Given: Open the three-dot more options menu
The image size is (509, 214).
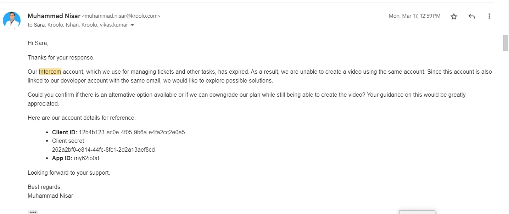Looking at the screenshot, I should (489, 16).
